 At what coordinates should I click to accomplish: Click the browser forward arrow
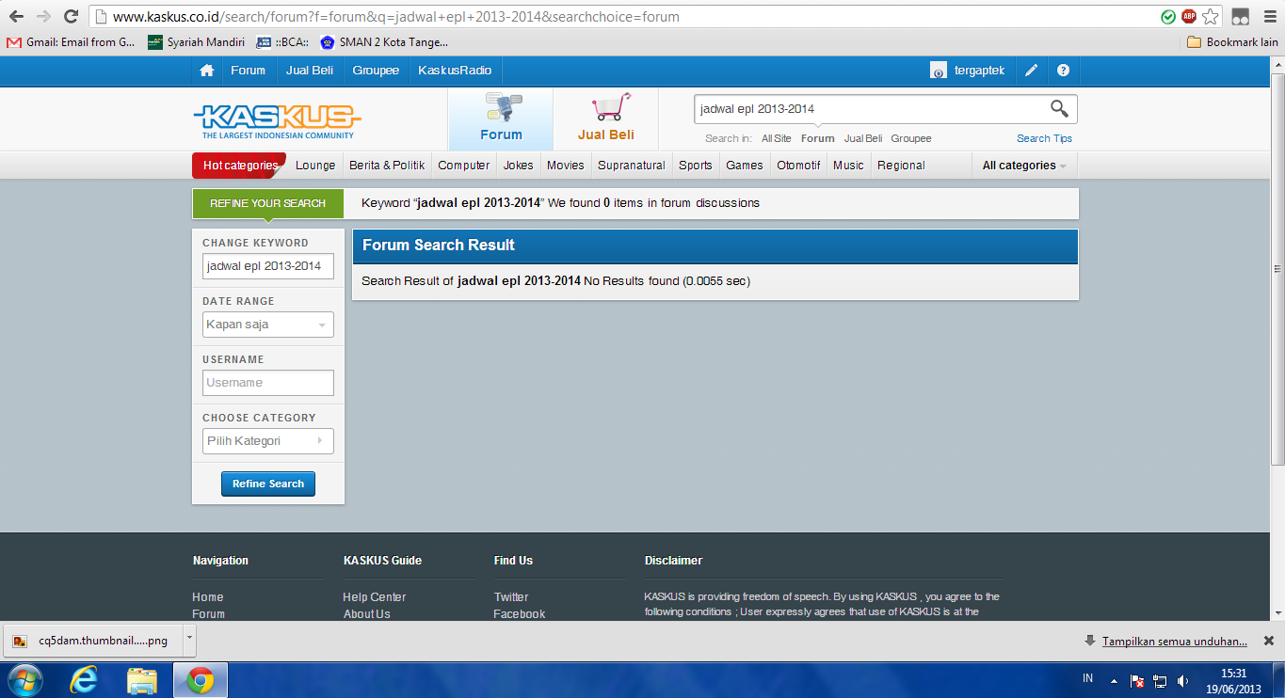click(43, 16)
